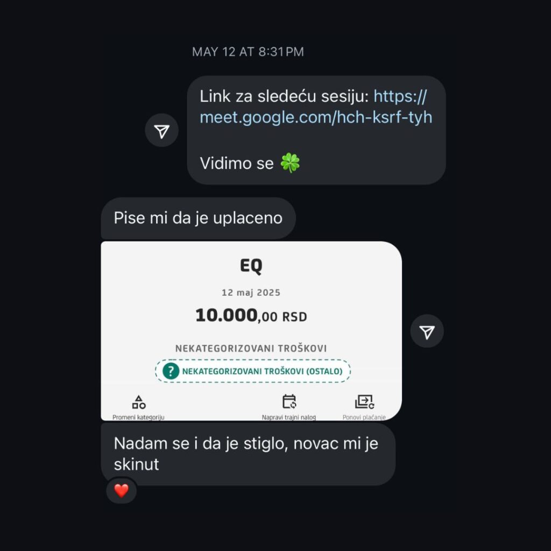This screenshot has height=551, width=551.
Task: Click the "12 maj 2025" payment date
Action: pos(251,293)
